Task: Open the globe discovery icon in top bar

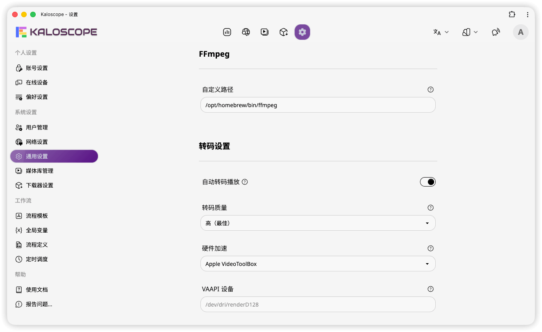Action: [246, 32]
